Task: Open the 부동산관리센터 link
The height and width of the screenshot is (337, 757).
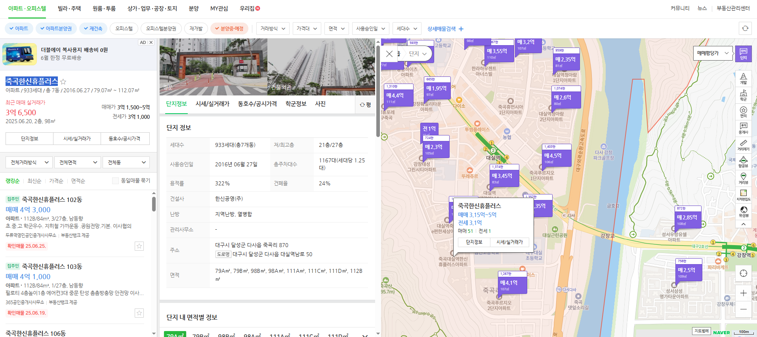Action: pyautogui.click(x=733, y=8)
